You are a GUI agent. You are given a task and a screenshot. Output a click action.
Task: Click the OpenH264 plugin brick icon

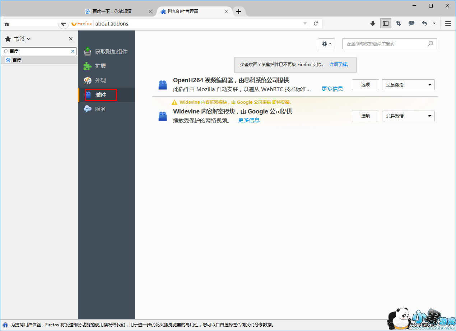pos(163,85)
